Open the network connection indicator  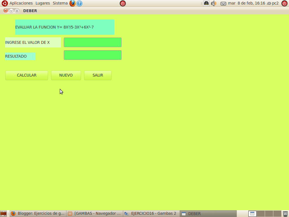tap(206, 3)
